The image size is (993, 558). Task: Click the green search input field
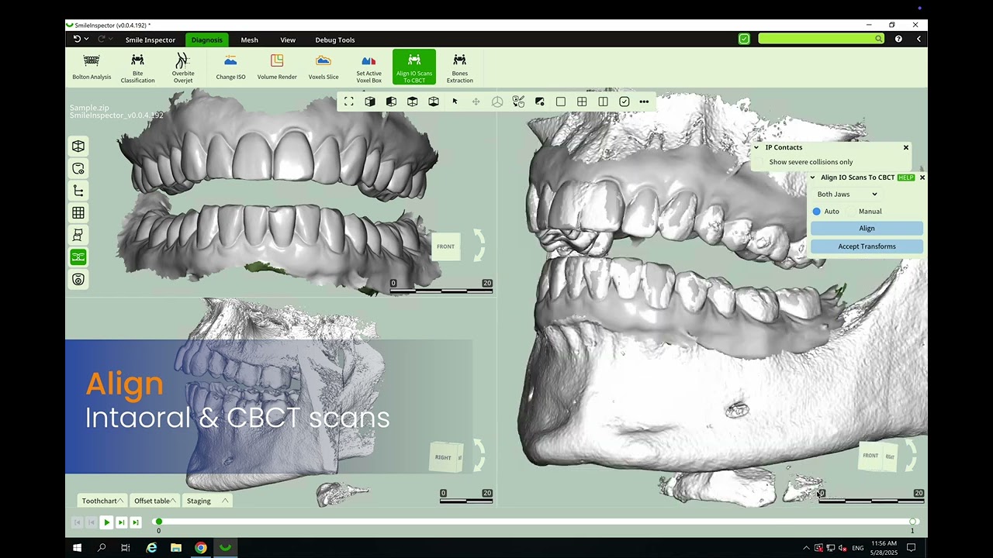pos(821,39)
